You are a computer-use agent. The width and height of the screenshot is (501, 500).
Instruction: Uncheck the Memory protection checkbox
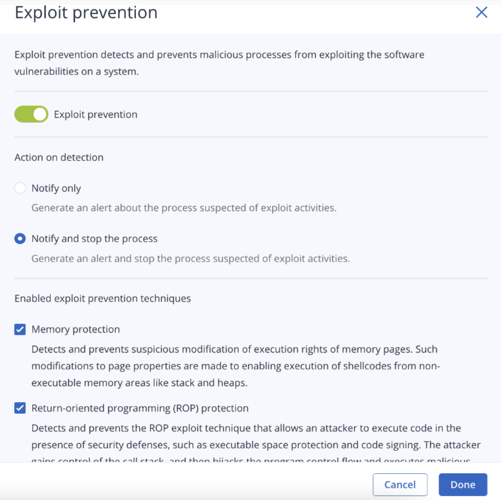coord(20,329)
